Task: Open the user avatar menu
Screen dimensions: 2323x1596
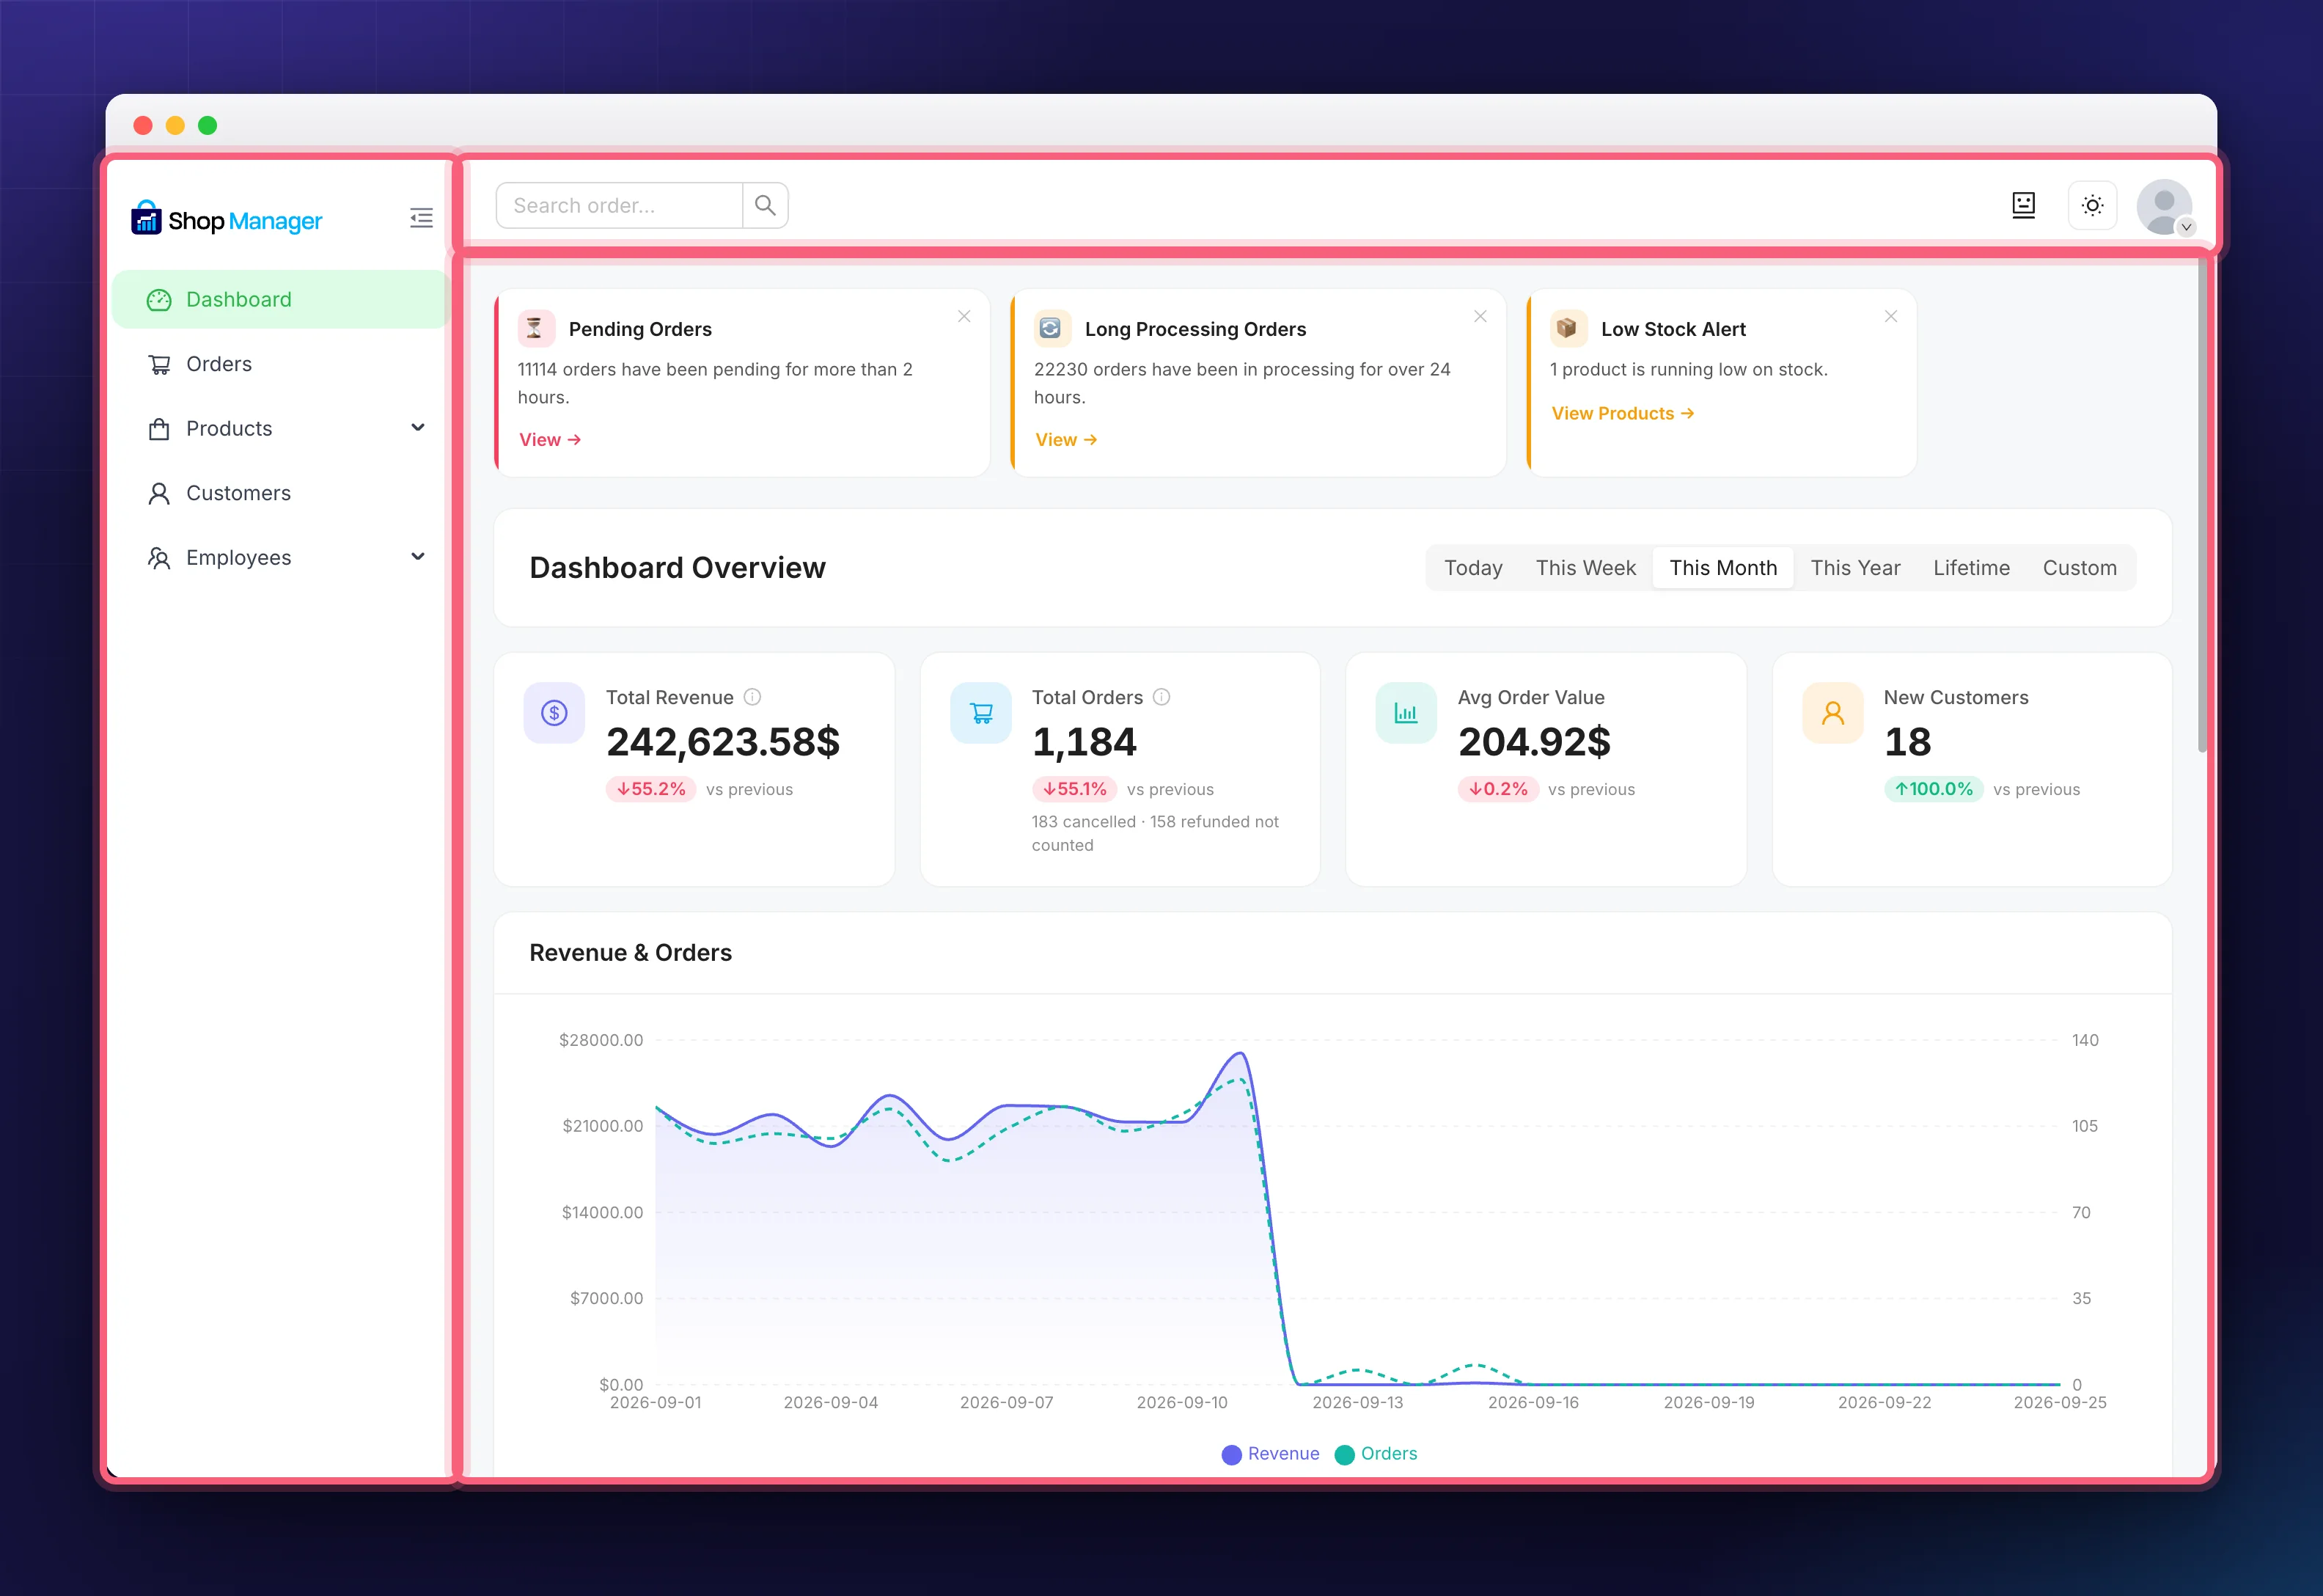Action: 2165,207
